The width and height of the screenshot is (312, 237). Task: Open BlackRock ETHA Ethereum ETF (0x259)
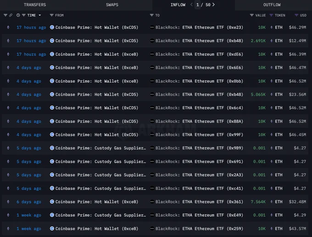click(200, 229)
